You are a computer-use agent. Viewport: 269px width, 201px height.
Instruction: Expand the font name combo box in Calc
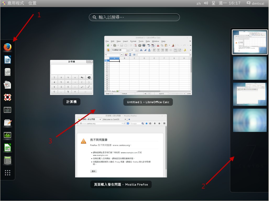click(x=128, y=50)
